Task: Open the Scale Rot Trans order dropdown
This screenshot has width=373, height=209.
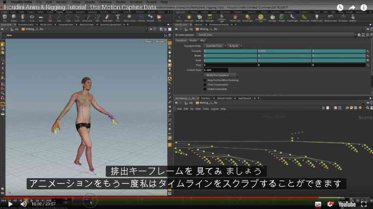Action: (215, 46)
